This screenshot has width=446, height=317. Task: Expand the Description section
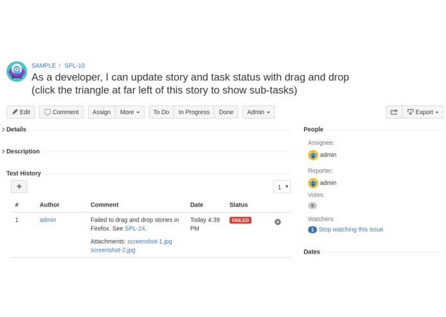pos(21,151)
